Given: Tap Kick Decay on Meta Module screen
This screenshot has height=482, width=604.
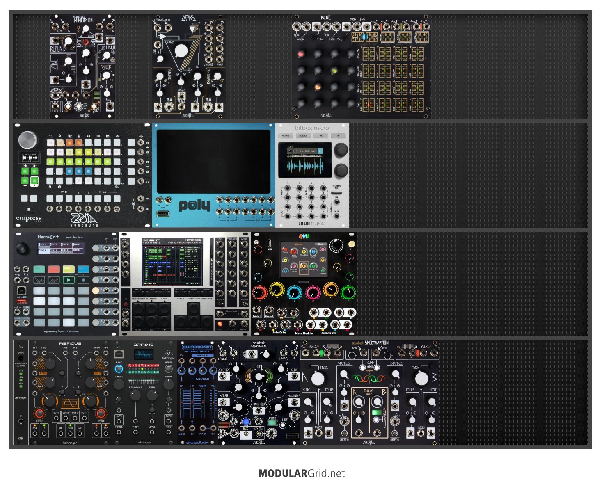Looking at the screenshot, I should 313,267.
